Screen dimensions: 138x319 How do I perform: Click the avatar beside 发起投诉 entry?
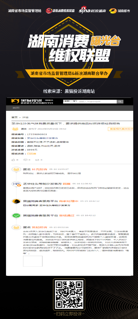[x=17, y=227]
